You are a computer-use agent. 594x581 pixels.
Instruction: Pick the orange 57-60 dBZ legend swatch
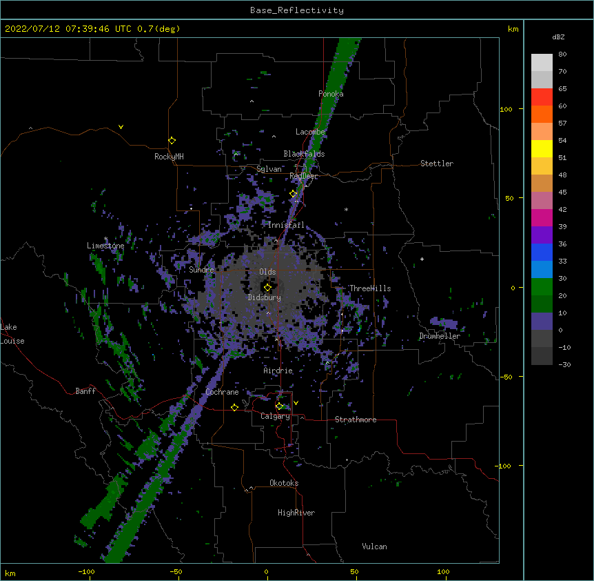pyautogui.click(x=542, y=114)
